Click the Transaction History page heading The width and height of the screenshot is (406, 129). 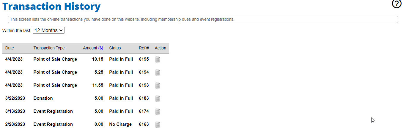[x=51, y=6]
